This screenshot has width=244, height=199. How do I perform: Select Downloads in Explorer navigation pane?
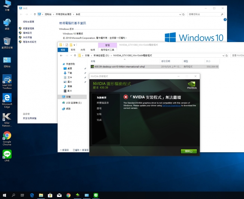pyautogui.click(x=70, y=73)
